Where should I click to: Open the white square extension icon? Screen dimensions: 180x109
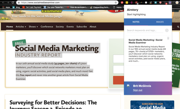click(x=146, y=2)
